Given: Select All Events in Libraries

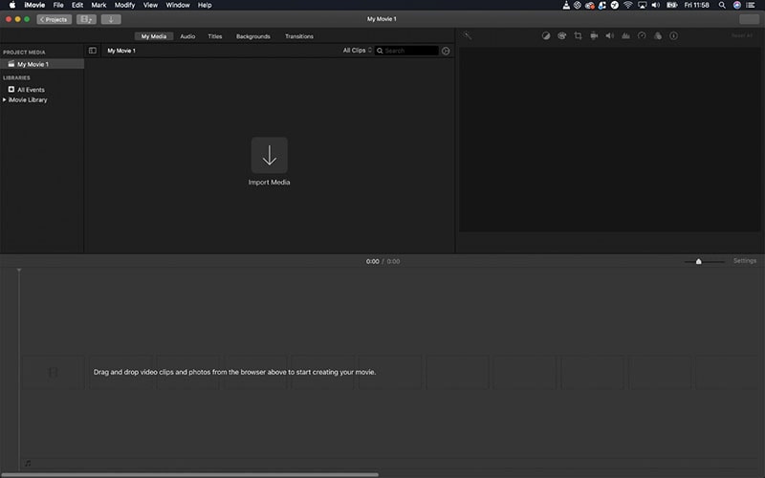Looking at the screenshot, I should coord(31,90).
